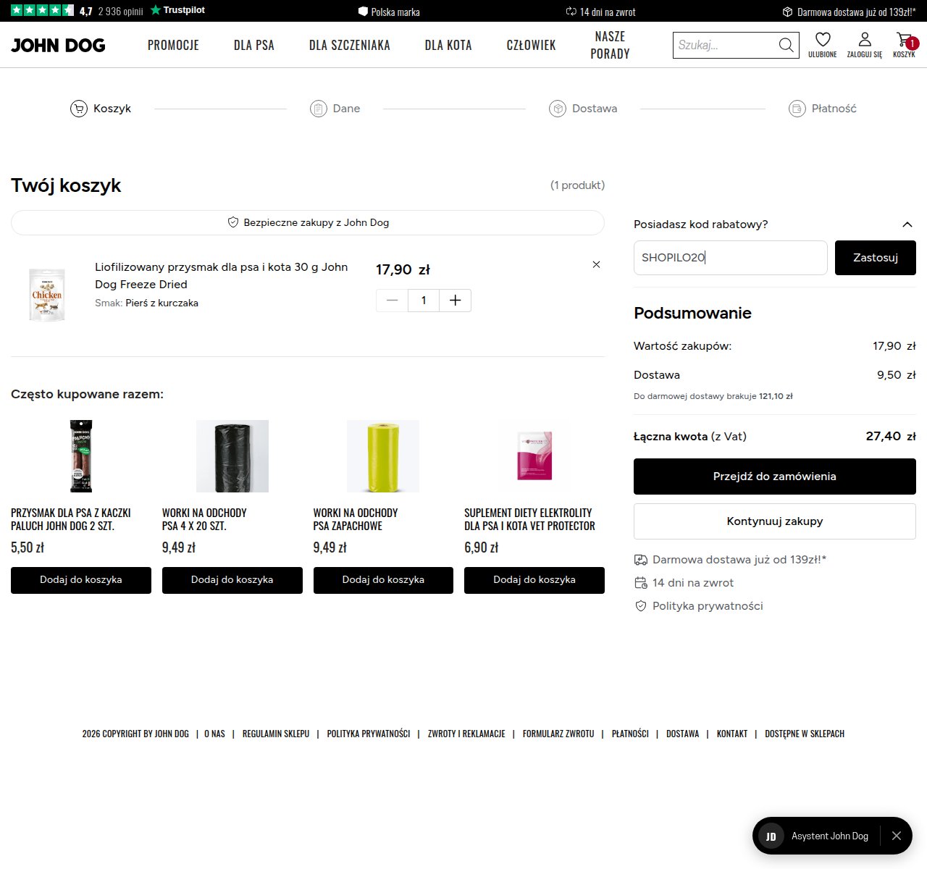Apply discount code with Zastosuj button
This screenshot has width=927, height=869.
pos(876,258)
